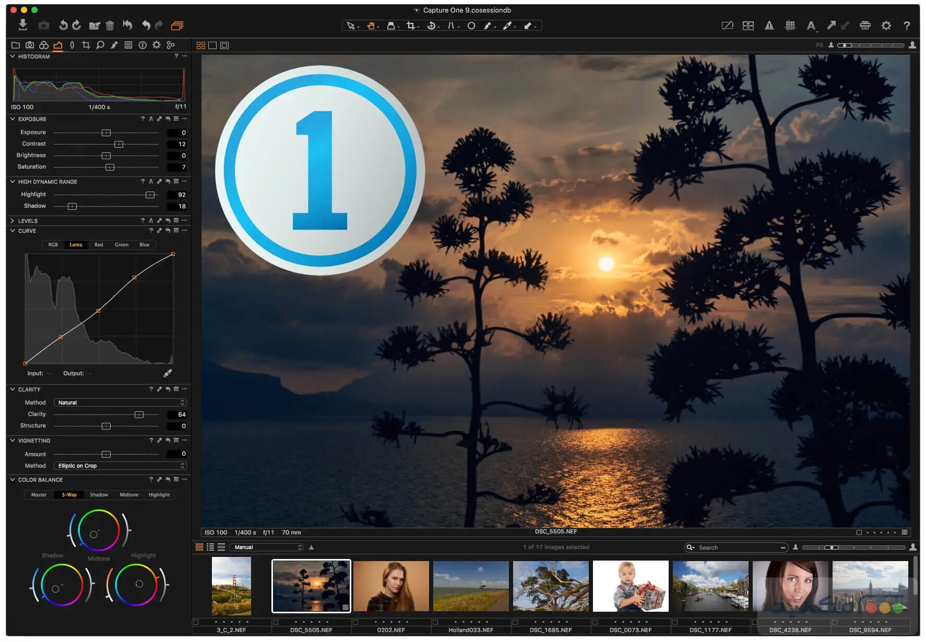The width and height of the screenshot is (926, 642).
Task: Open the Vignetting Method dropdown
Action: pos(120,466)
